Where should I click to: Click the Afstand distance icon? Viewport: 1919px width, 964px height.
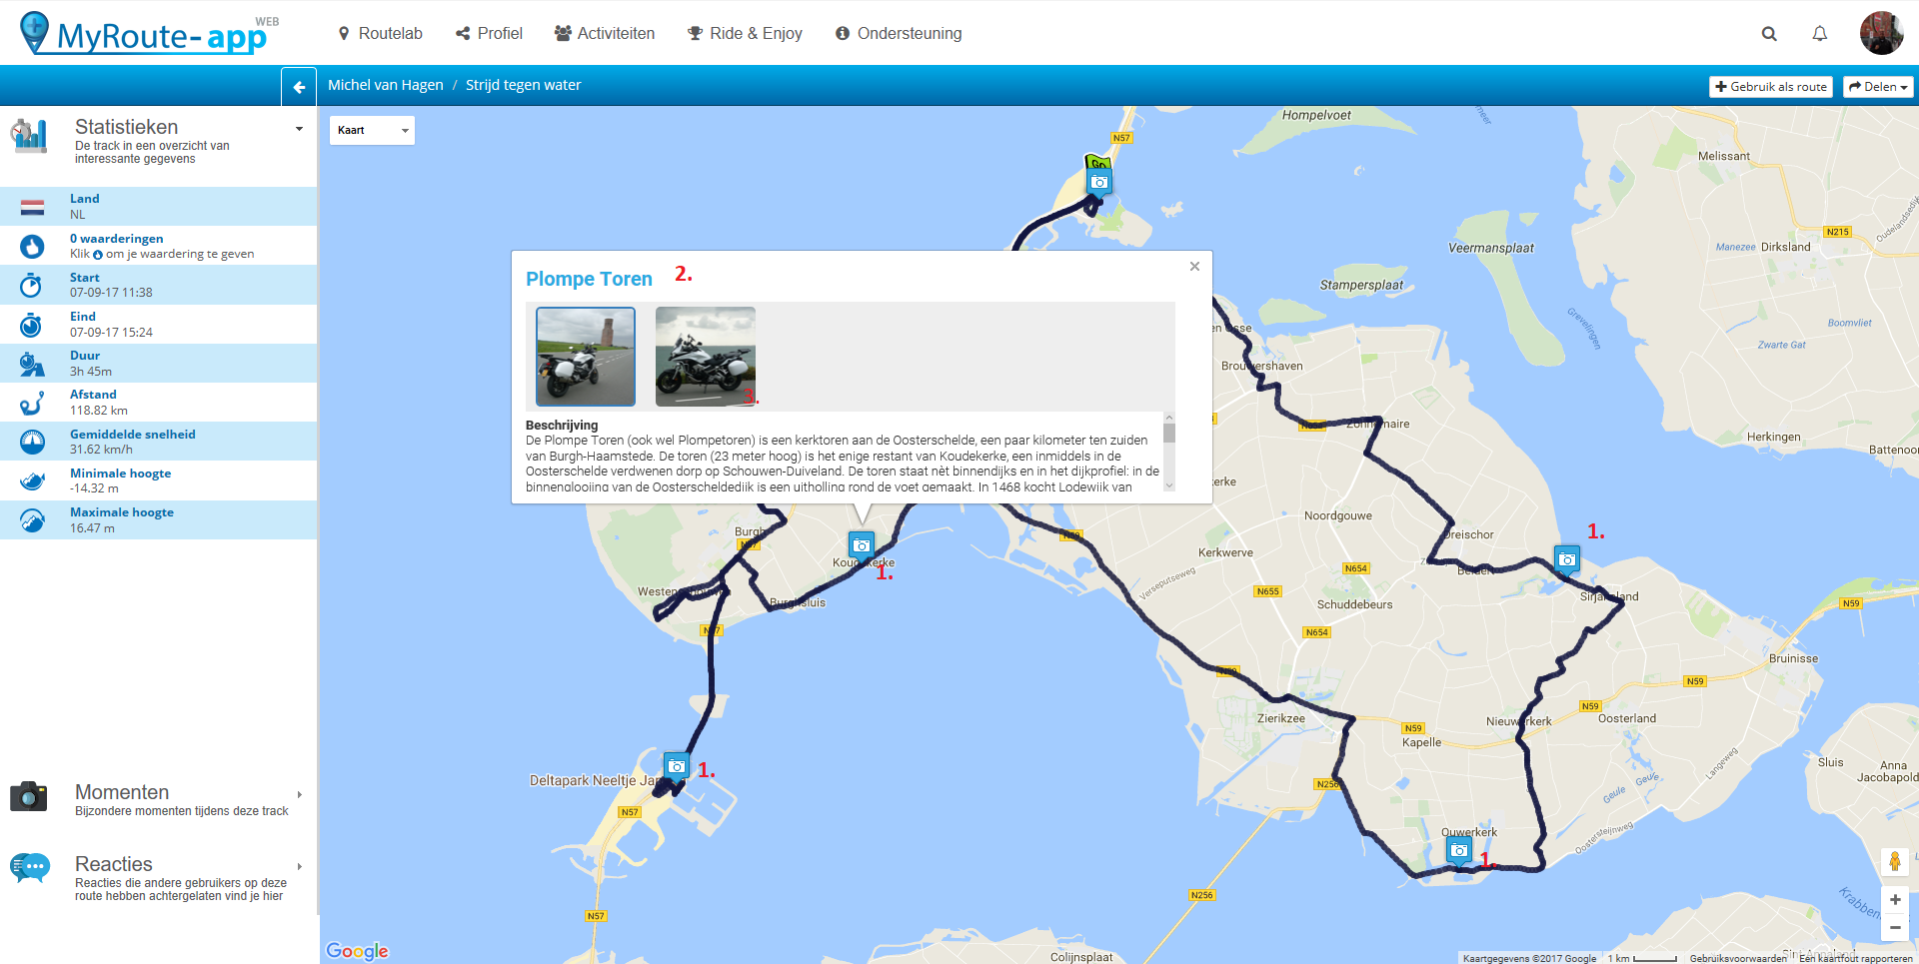click(32, 403)
